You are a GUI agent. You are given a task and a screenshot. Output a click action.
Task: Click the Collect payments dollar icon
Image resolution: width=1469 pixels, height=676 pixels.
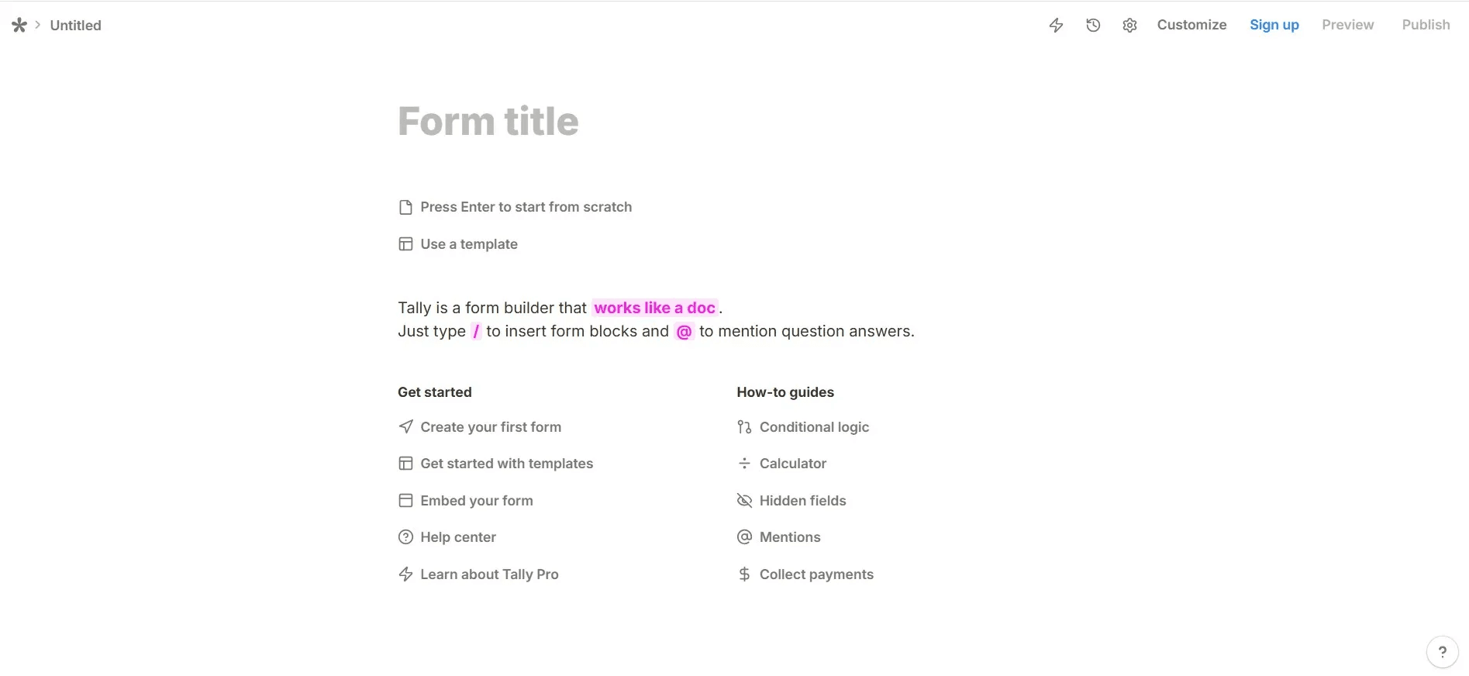click(x=744, y=574)
